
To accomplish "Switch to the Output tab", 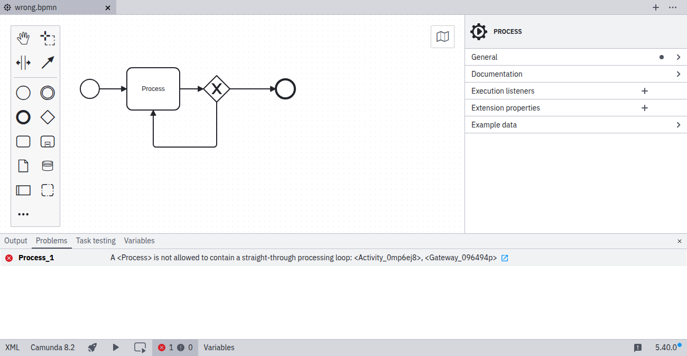I will pyautogui.click(x=15, y=241).
